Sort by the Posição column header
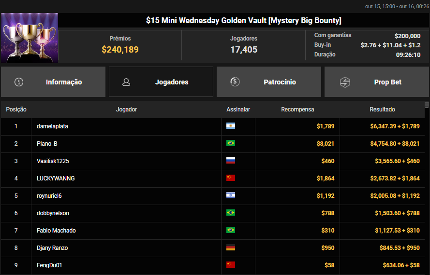430x275 pixels. coord(16,110)
